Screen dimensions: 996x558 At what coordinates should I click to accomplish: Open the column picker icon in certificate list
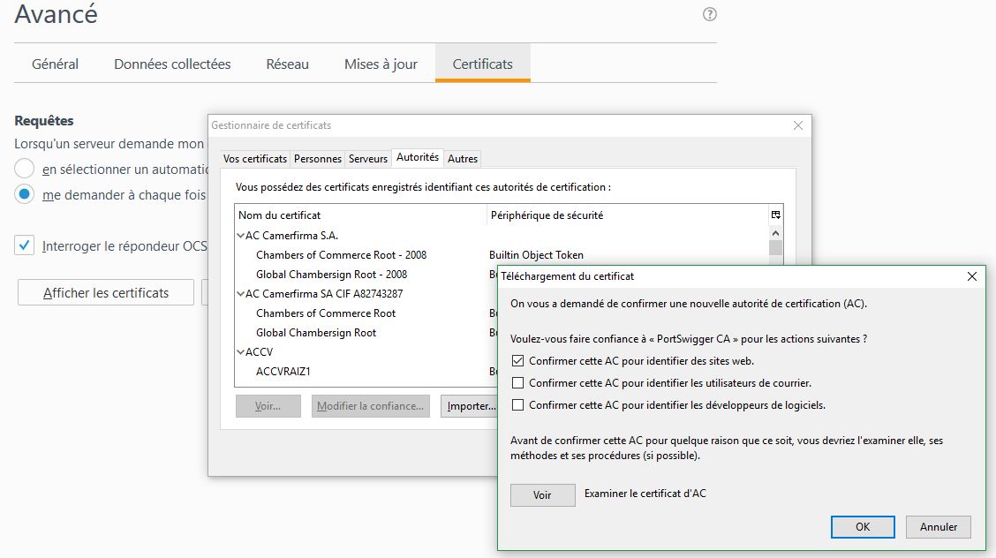(775, 215)
